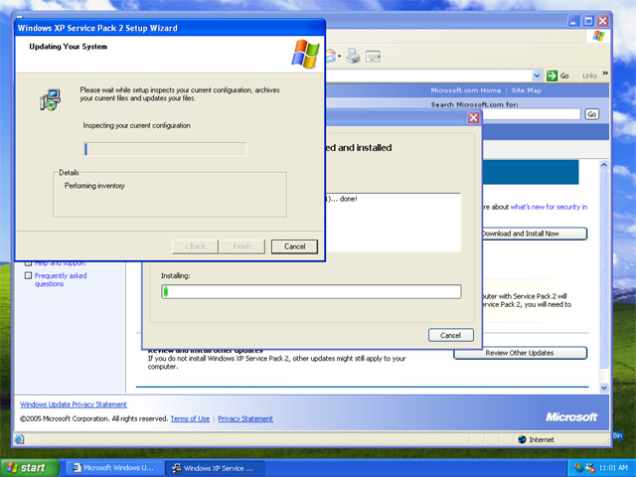Switch to Windows XP Service taskbar button

215,468
